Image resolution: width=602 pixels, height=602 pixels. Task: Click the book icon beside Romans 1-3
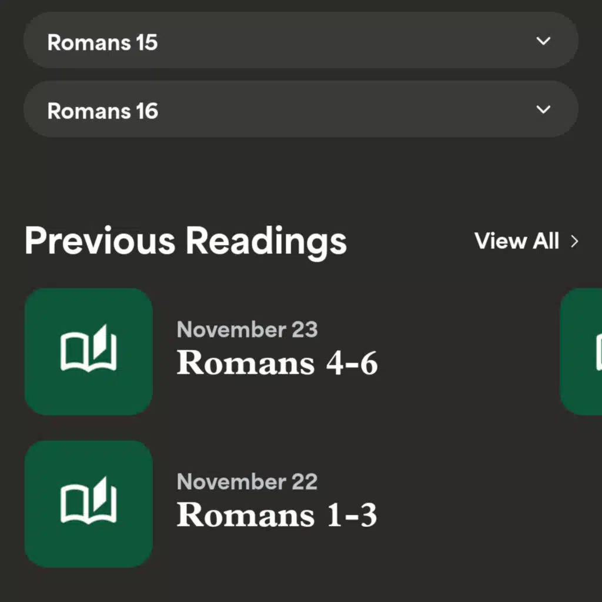click(89, 504)
